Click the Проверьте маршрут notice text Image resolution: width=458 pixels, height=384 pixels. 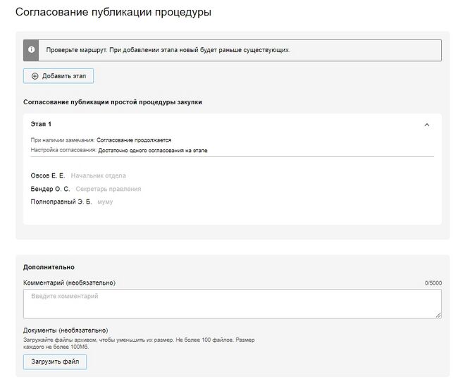[x=168, y=50]
